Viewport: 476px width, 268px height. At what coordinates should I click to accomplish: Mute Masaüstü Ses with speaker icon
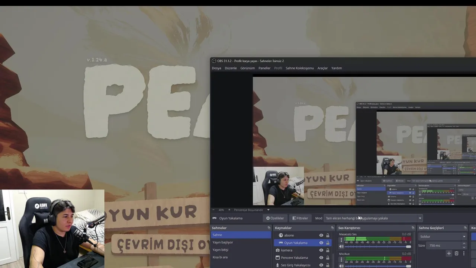click(x=341, y=246)
